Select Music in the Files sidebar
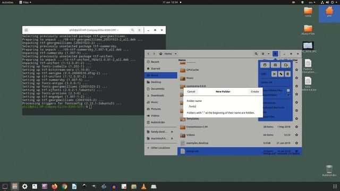This screenshot has width=340, height=191. coord(161,102)
